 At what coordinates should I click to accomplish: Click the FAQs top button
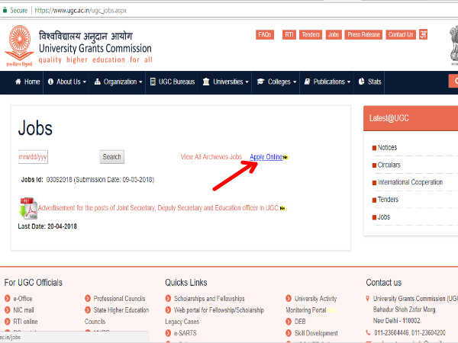pos(265,35)
